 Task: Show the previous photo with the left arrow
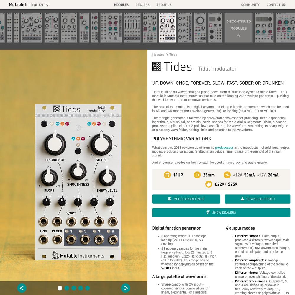[22, 288]
